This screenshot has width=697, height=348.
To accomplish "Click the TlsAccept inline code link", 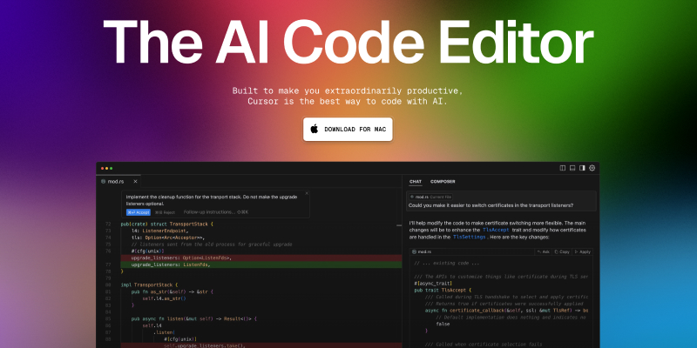I will [x=496, y=231].
